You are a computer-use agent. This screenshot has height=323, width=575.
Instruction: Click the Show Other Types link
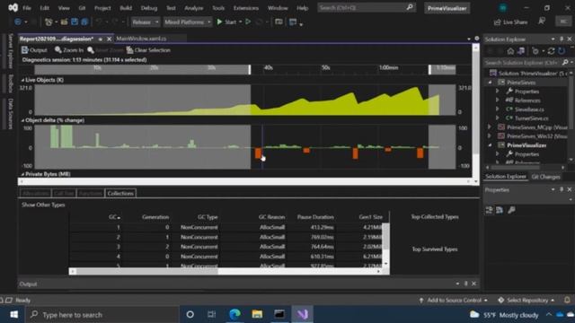coord(43,205)
